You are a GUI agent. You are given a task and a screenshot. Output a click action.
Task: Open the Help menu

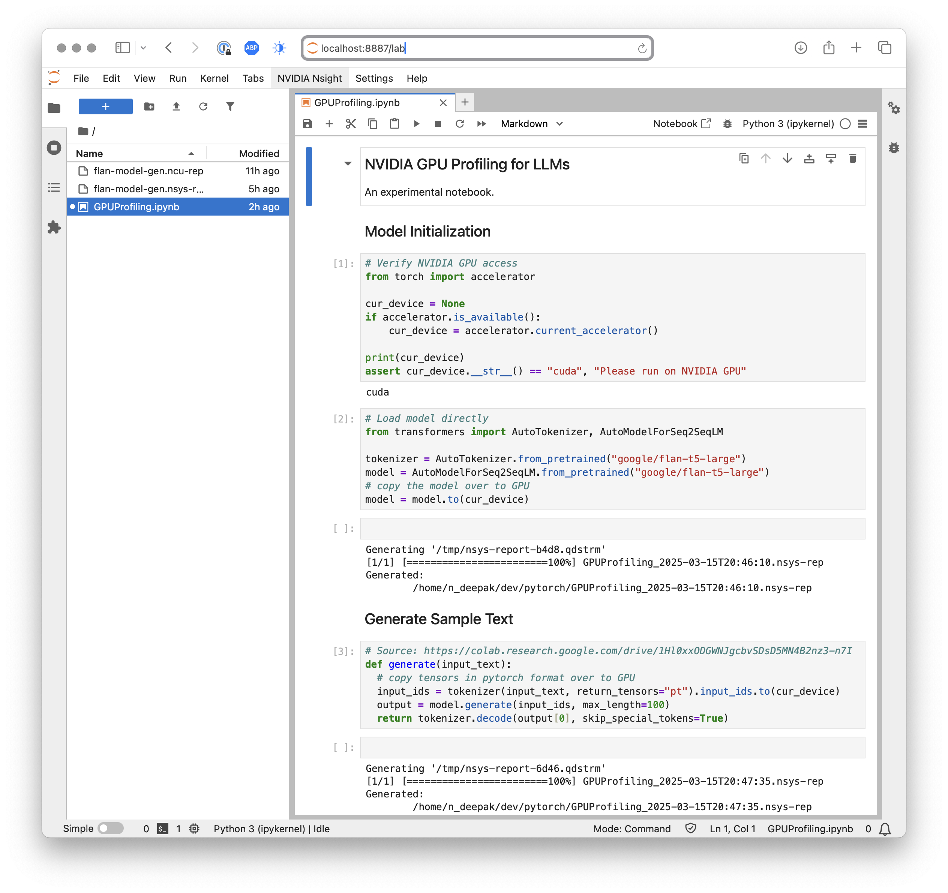417,78
